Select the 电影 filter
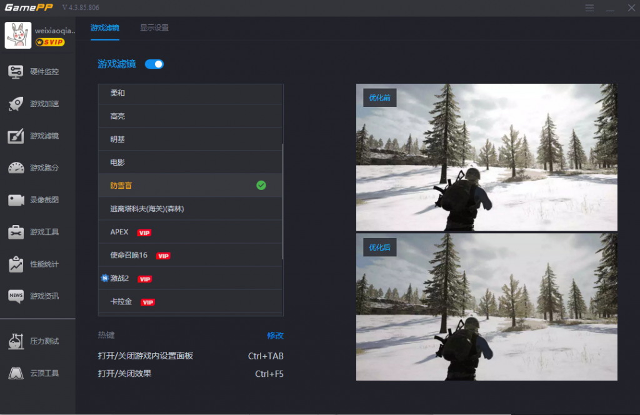The width and height of the screenshot is (640, 415). pyautogui.click(x=190, y=162)
